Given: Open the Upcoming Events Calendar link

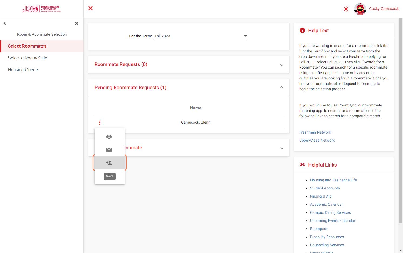Looking at the screenshot, I should (333, 221).
